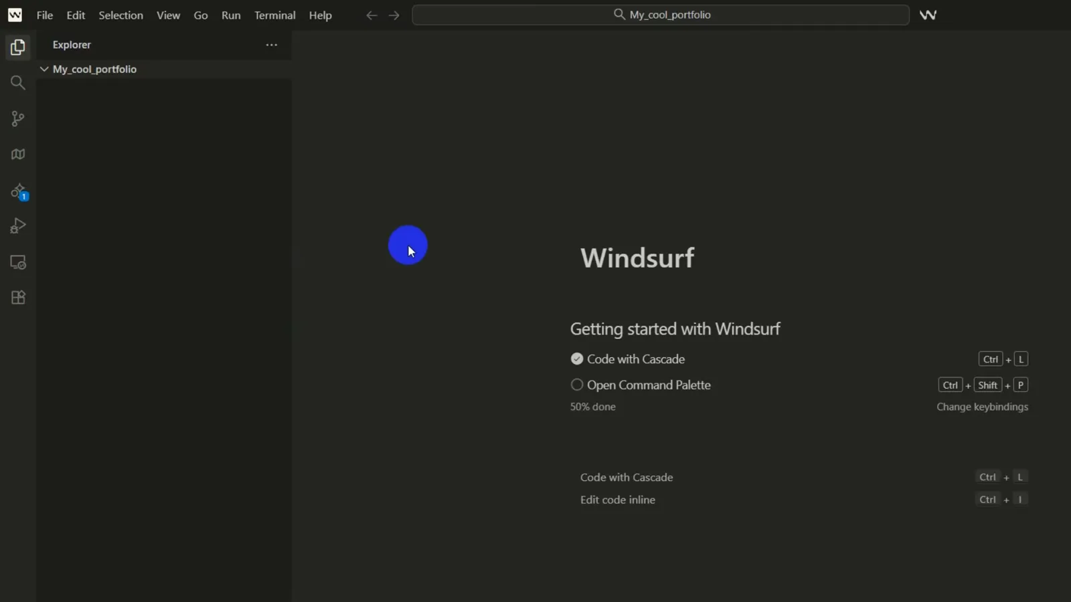Image resolution: width=1071 pixels, height=602 pixels.
Task: Click the lower Code with Cascade shortcut row
Action: click(803, 477)
